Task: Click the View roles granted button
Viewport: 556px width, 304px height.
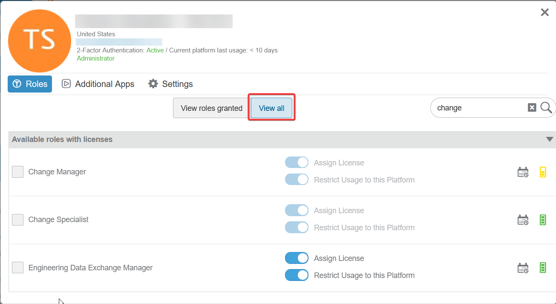Action: 211,108
